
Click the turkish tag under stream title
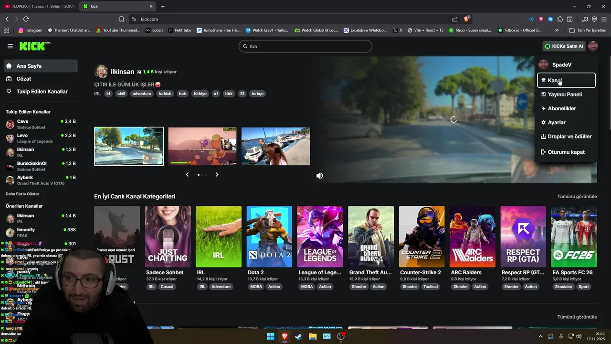pos(165,94)
